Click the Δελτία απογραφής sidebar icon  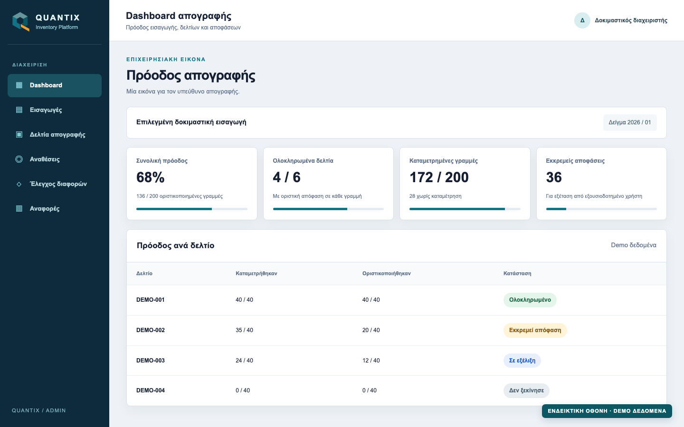(19, 135)
